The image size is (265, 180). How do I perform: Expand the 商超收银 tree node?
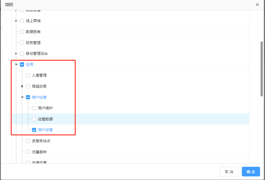click(22, 86)
